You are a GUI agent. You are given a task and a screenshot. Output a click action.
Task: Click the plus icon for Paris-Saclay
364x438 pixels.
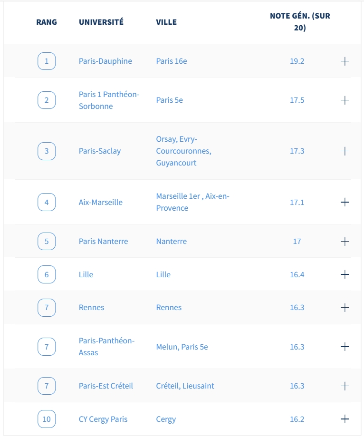[345, 151]
